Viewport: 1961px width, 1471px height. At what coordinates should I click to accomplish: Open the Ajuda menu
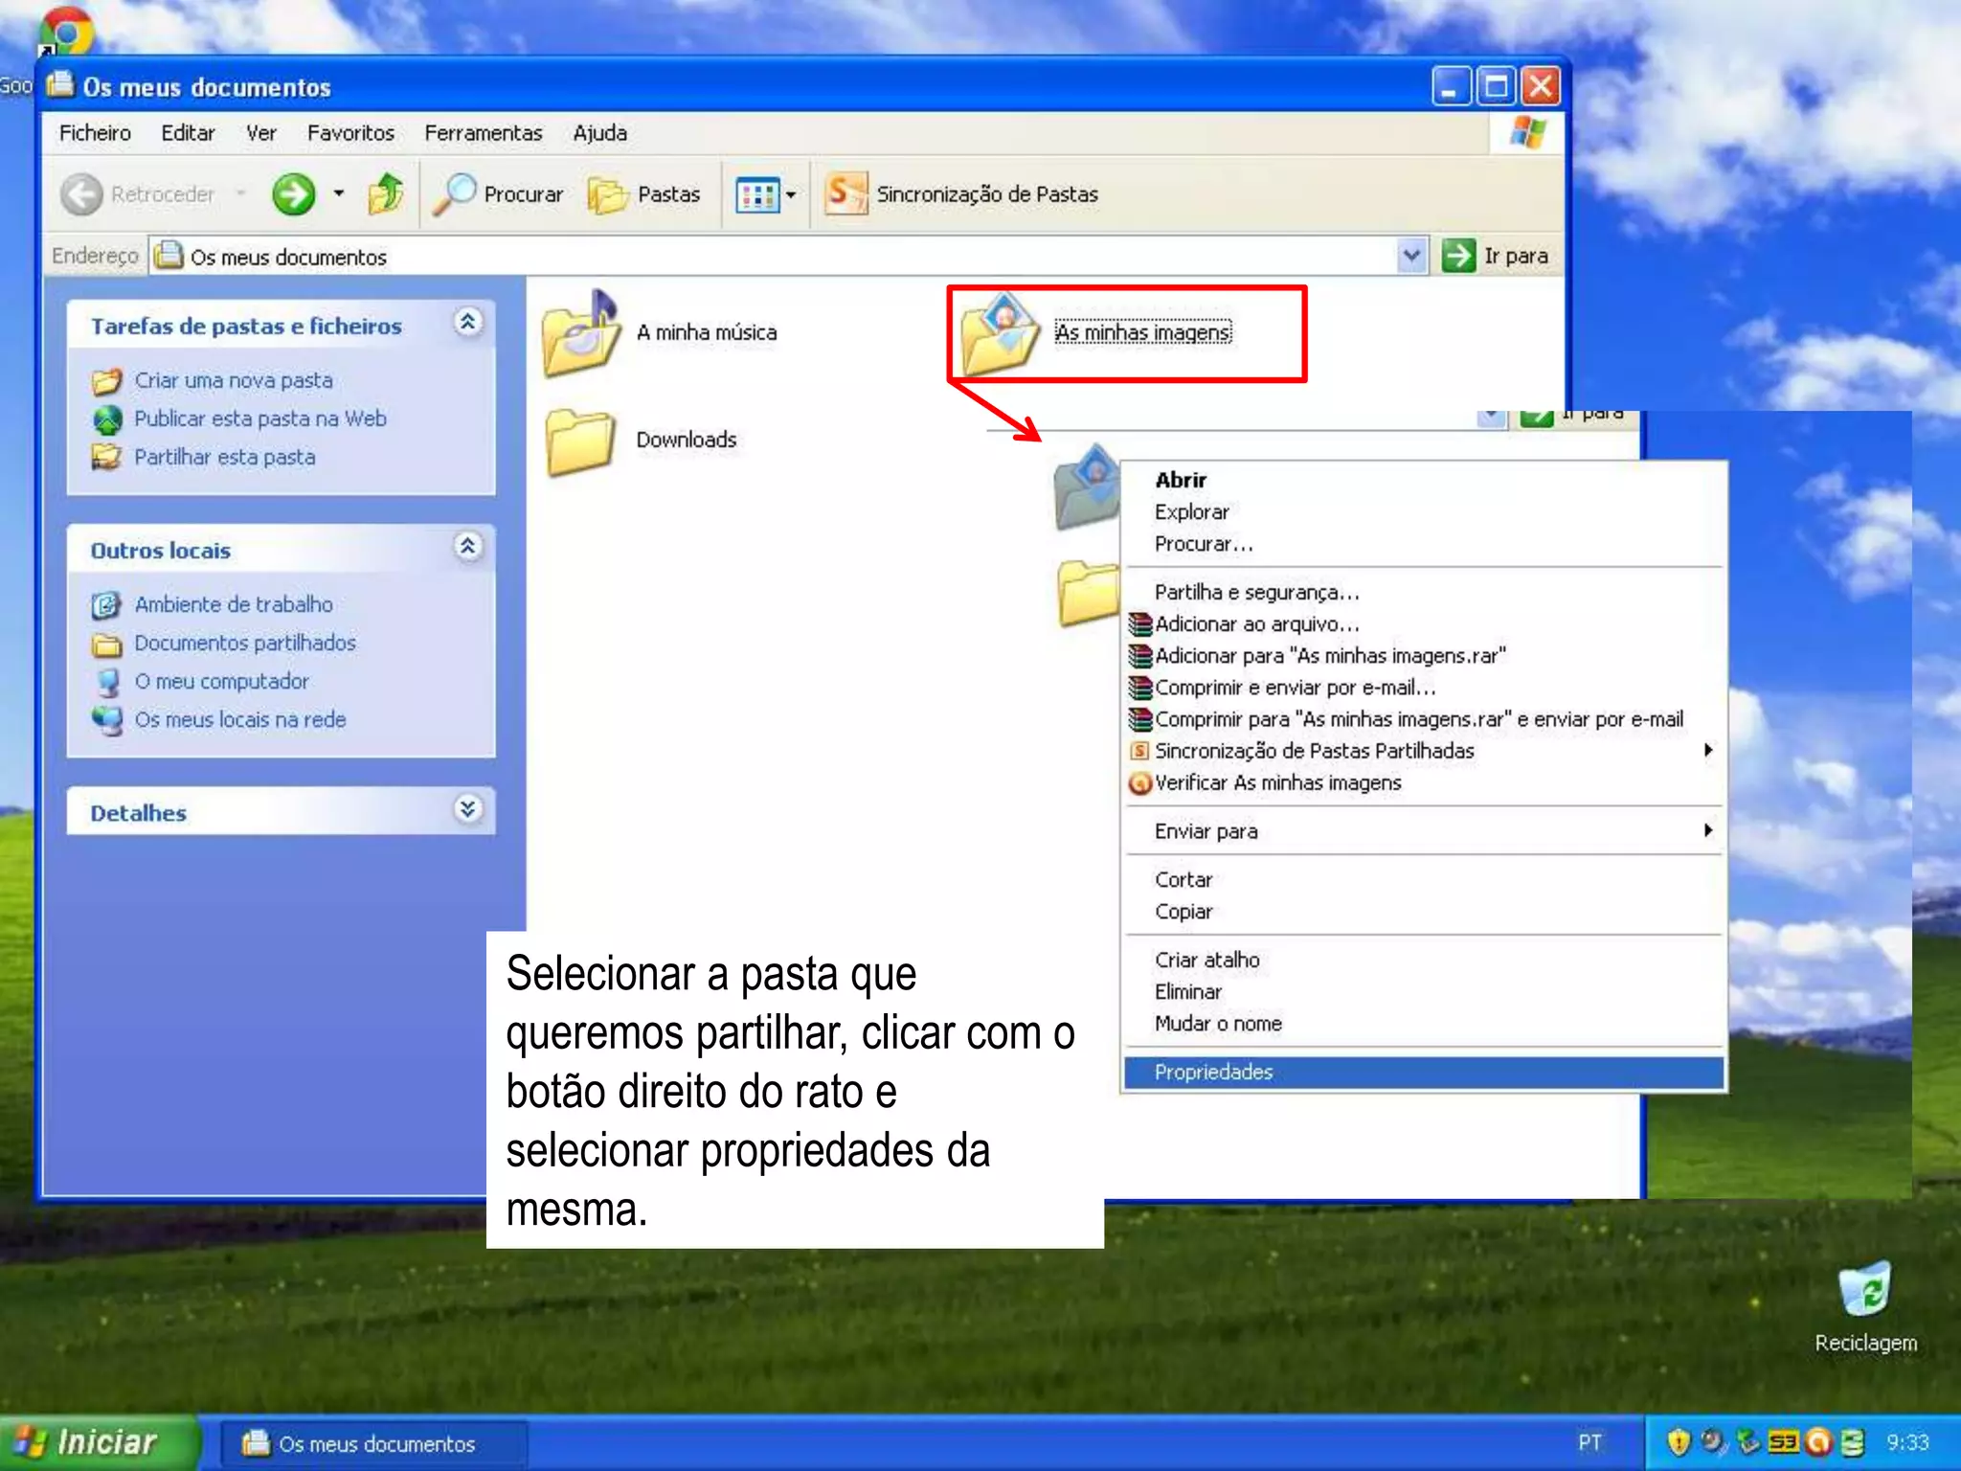pyautogui.click(x=599, y=133)
